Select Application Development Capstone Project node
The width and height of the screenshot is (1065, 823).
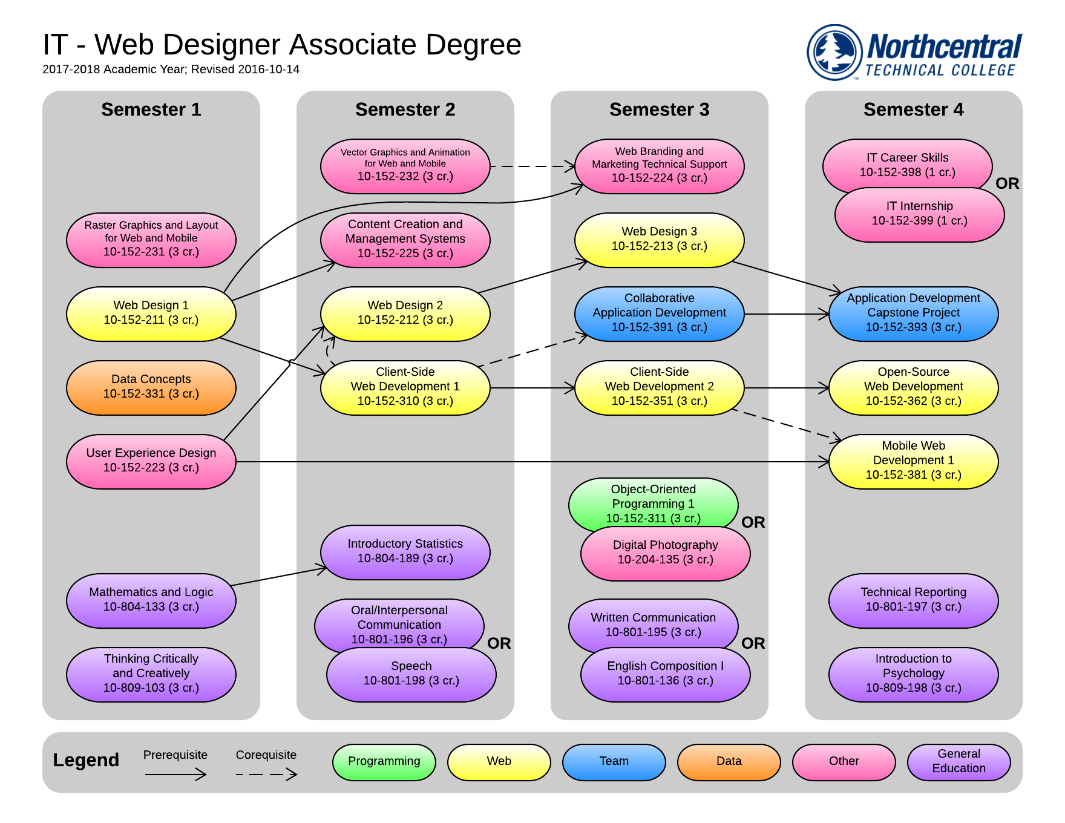pos(913,313)
